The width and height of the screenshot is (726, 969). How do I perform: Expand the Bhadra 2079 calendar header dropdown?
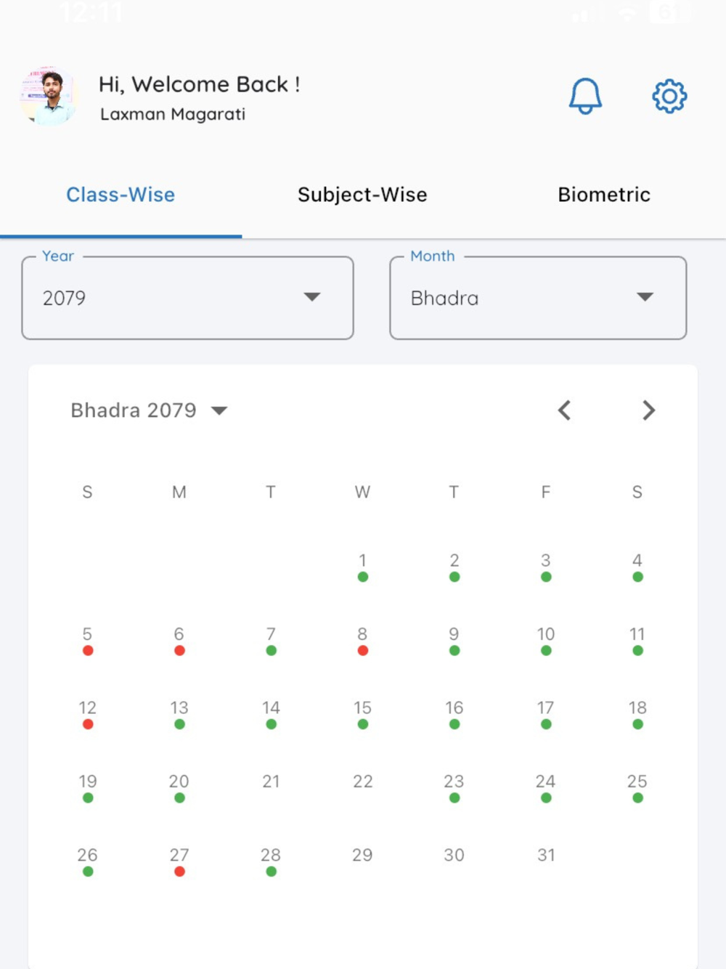point(149,410)
